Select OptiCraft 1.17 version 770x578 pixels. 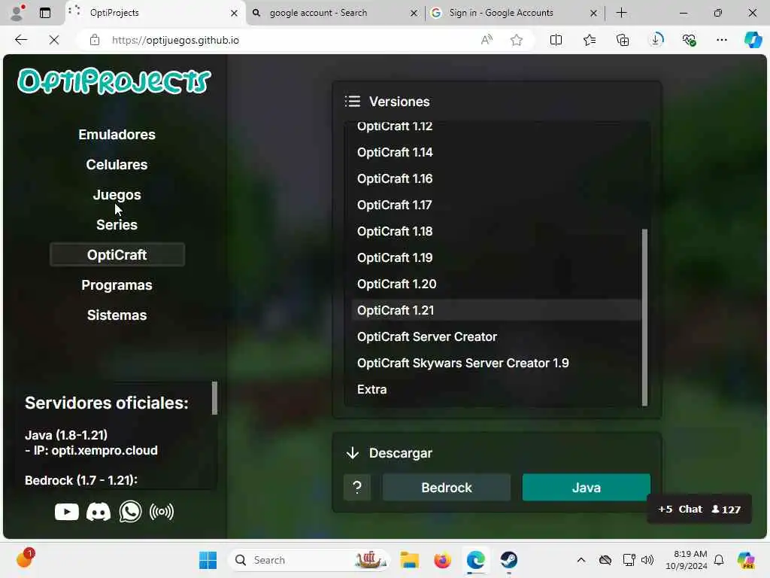496,205
